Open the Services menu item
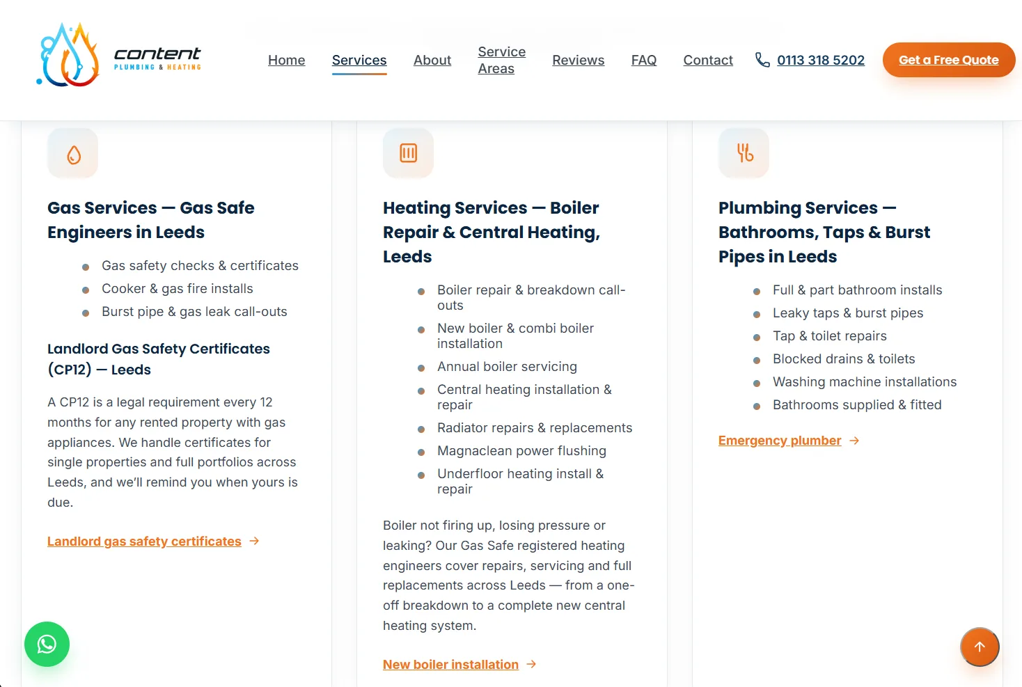 point(359,60)
